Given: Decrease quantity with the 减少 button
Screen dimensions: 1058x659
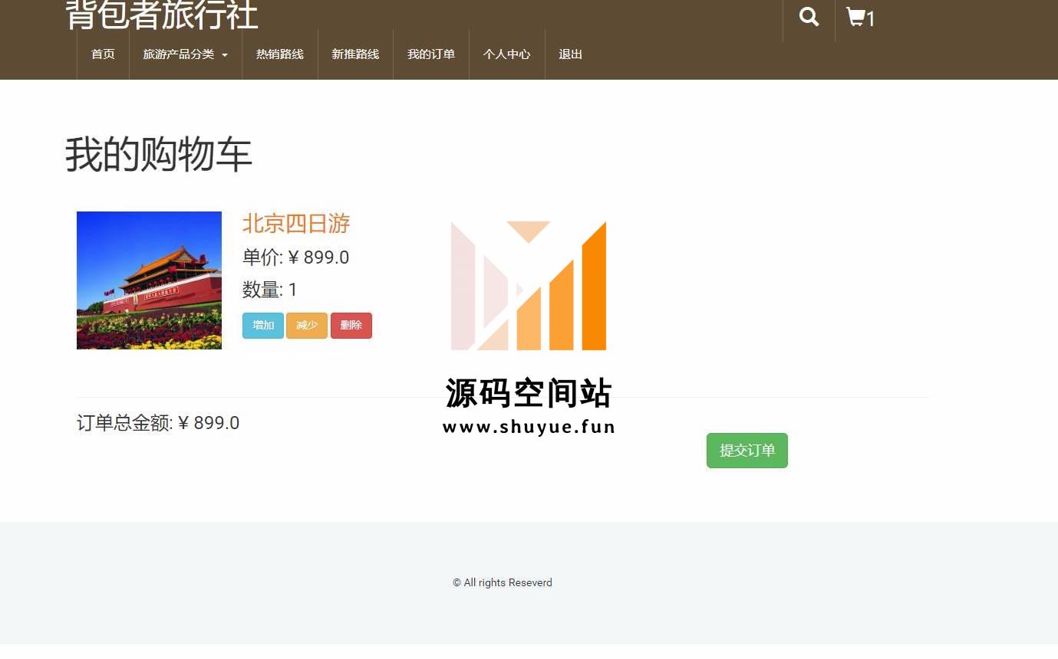Looking at the screenshot, I should click(307, 326).
